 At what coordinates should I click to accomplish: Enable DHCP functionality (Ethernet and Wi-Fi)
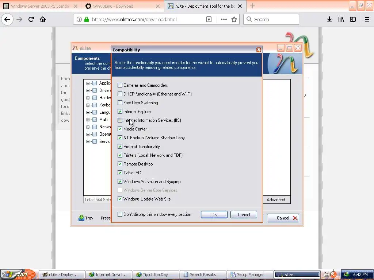(x=120, y=94)
